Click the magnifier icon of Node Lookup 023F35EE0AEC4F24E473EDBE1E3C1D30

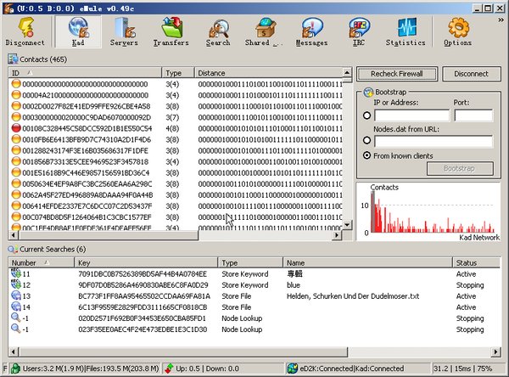click(15, 329)
